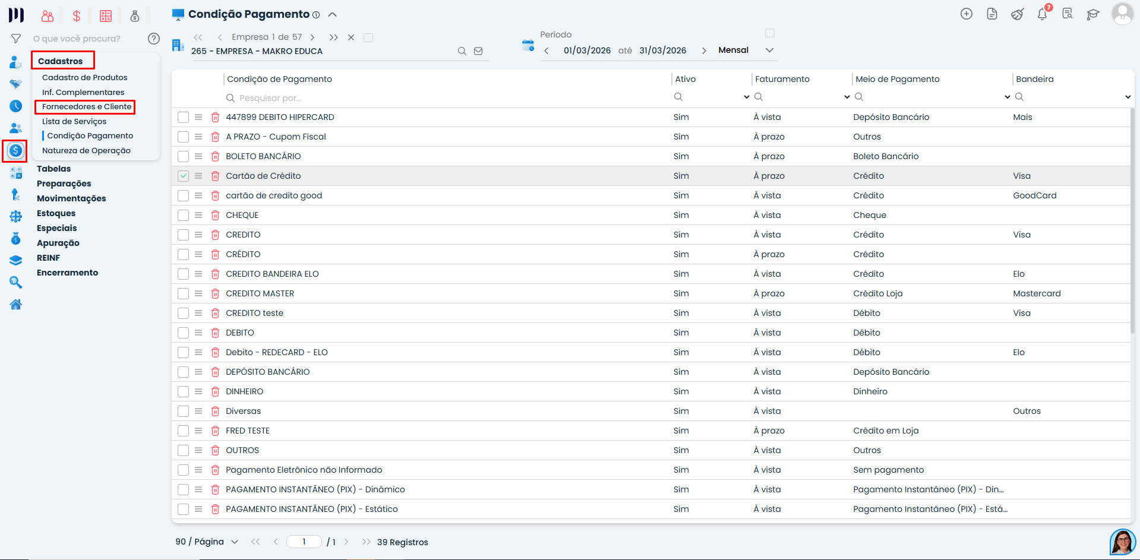The width and height of the screenshot is (1140, 560).
Task: Click the Cadastros section heading
Action: 62,60
